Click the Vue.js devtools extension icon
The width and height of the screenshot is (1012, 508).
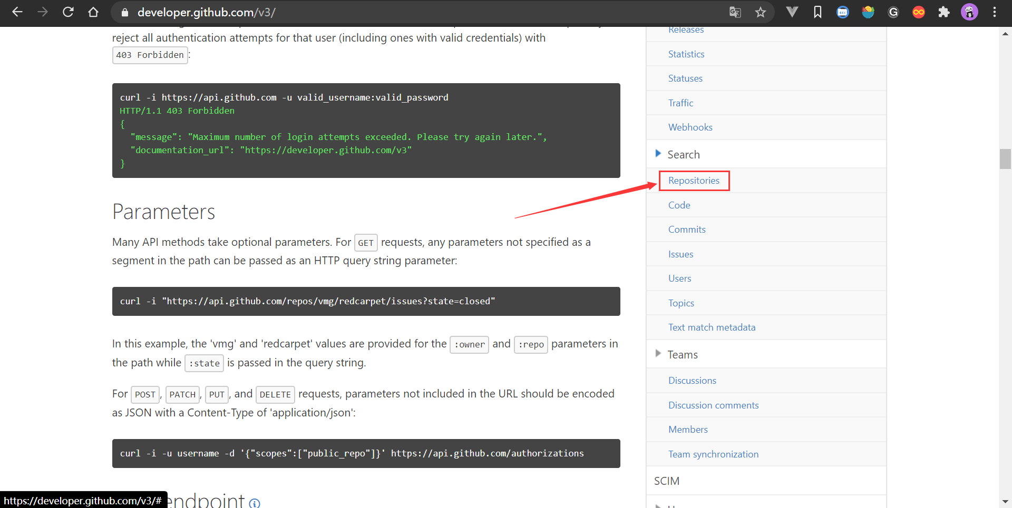(x=791, y=12)
